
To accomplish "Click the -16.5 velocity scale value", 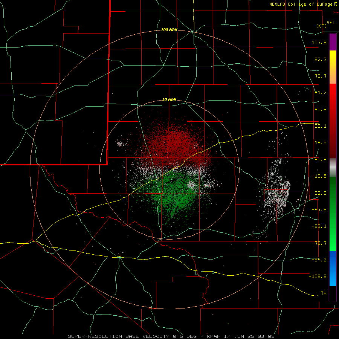I will point(319,176).
